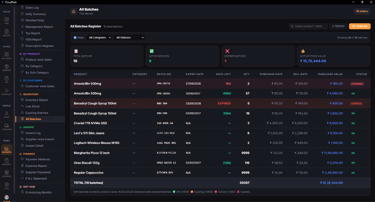Click the colorful Theme icon

click(x=7, y=198)
